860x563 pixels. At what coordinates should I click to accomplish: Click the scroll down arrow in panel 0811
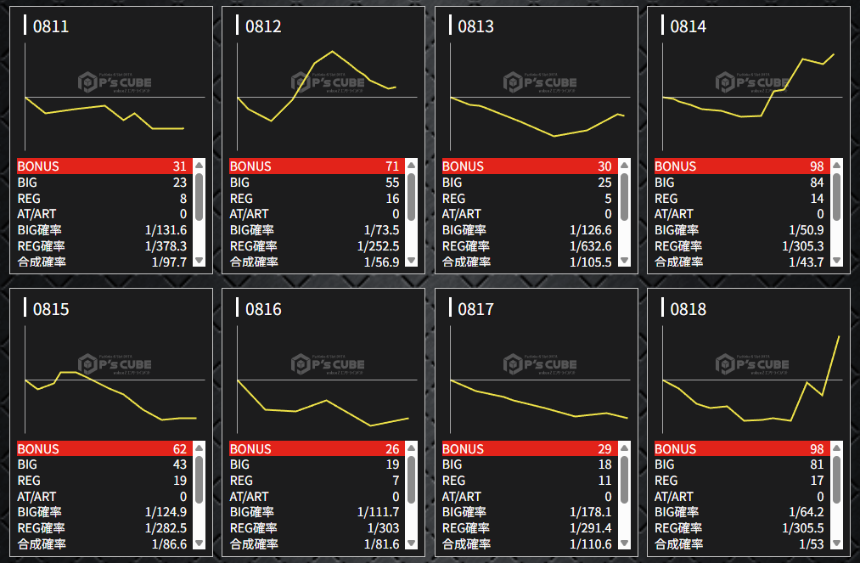pos(200,260)
